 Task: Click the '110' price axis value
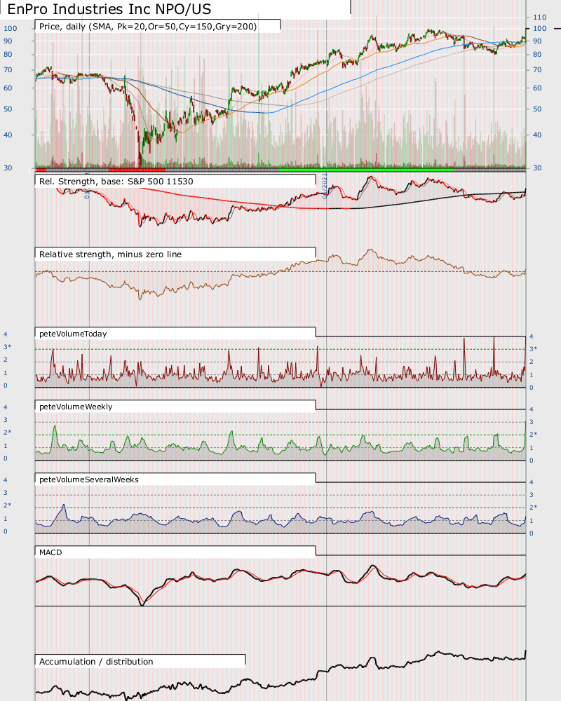click(539, 18)
